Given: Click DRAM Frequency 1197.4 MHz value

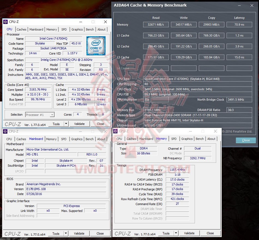Looking at the screenshot, I should pos(177,170).
